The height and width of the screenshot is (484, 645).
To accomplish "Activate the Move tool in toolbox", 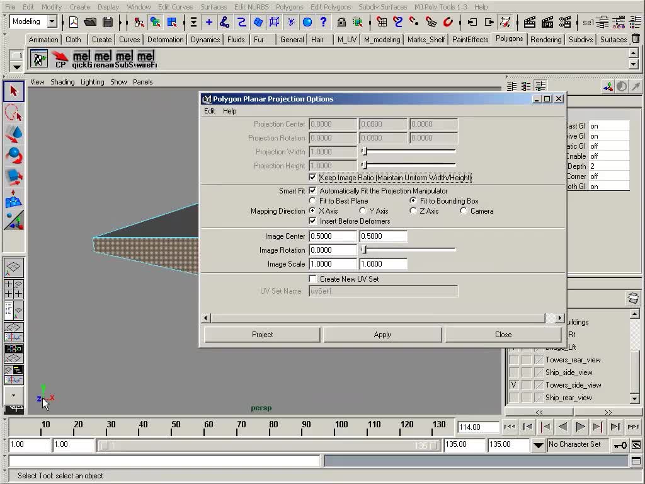I will point(14,134).
